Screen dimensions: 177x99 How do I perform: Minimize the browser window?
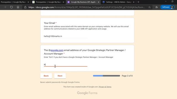pyautogui.click(x=166, y=1)
